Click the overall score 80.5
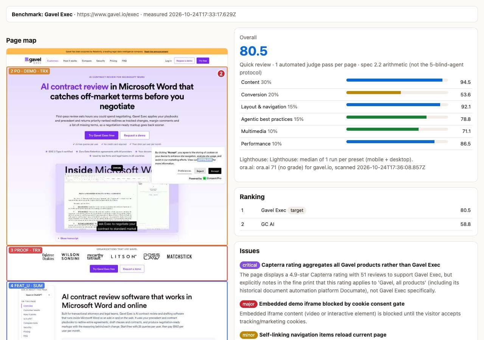 tap(254, 51)
